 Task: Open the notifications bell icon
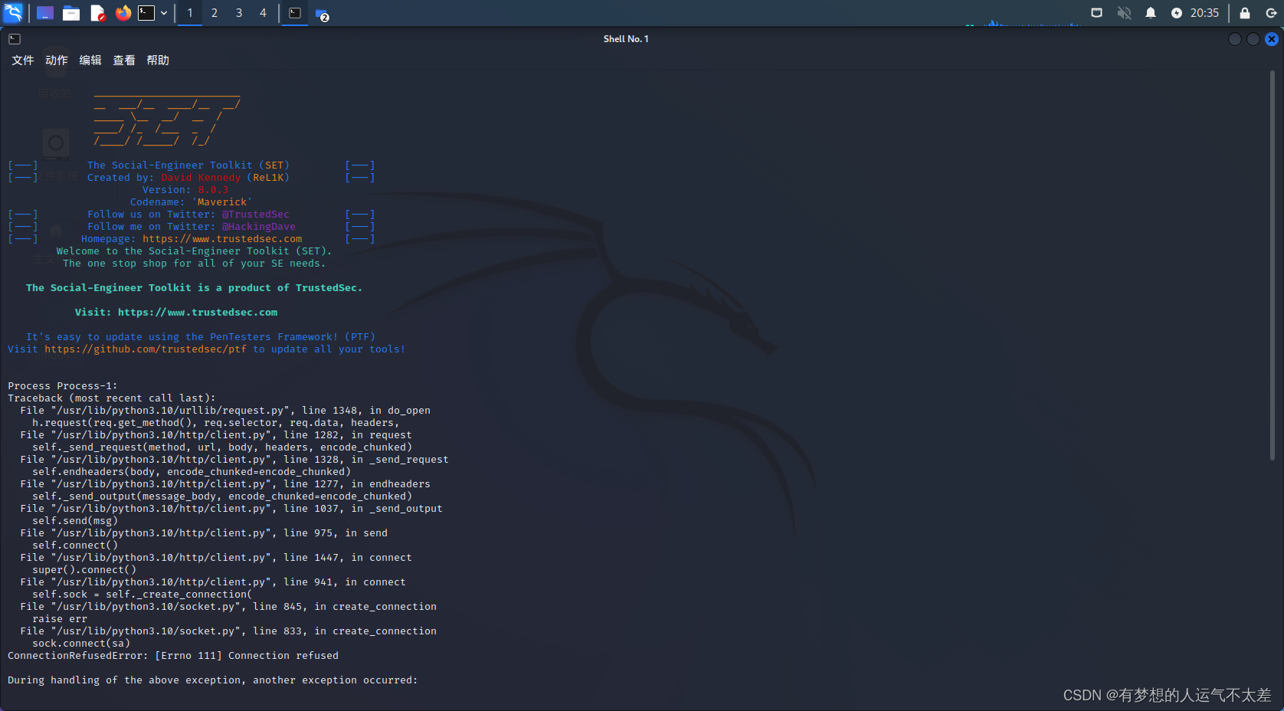pyautogui.click(x=1151, y=13)
